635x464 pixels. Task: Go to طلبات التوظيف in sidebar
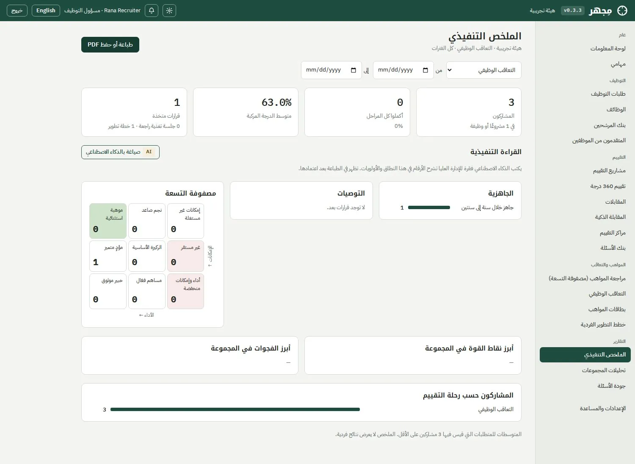coord(585,94)
